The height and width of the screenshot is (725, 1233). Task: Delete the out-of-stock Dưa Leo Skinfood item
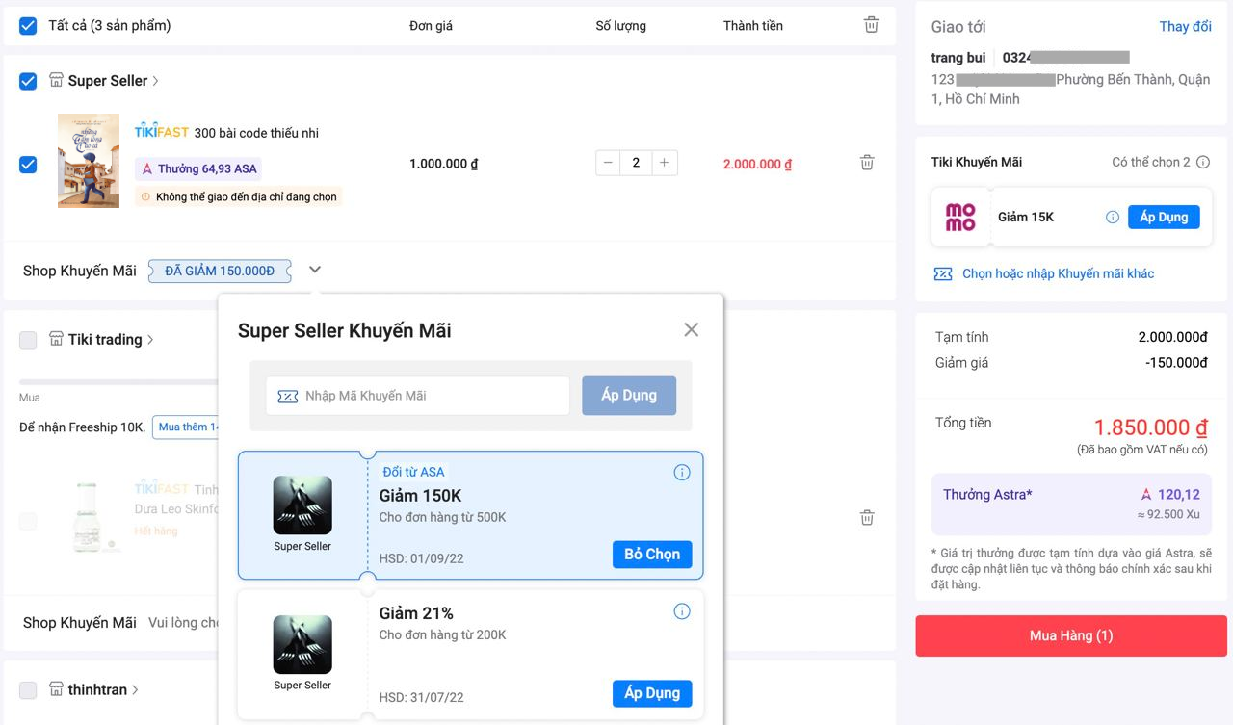867,518
